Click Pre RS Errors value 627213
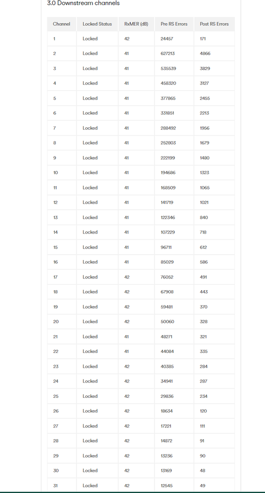Image resolution: width=265 pixels, height=493 pixels. point(167,53)
